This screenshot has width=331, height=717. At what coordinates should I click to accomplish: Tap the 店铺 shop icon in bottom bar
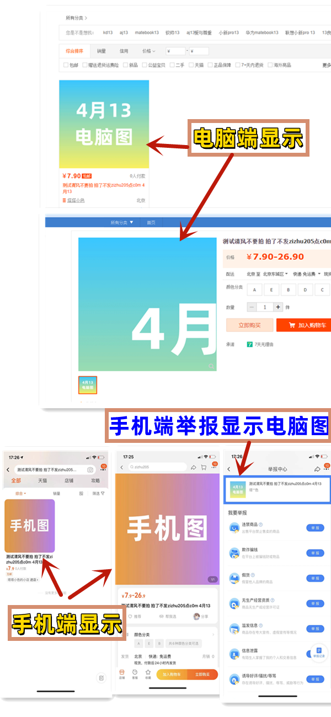(x=122, y=673)
